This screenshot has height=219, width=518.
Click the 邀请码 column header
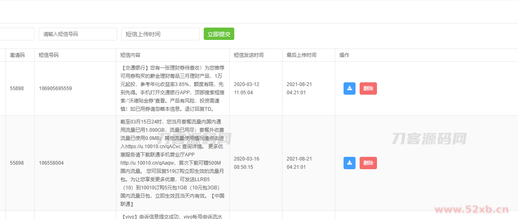[x=17, y=55]
